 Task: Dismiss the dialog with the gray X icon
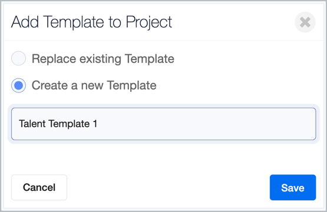tap(305, 22)
